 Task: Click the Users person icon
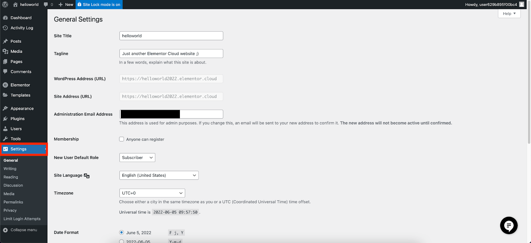[x=5, y=129]
